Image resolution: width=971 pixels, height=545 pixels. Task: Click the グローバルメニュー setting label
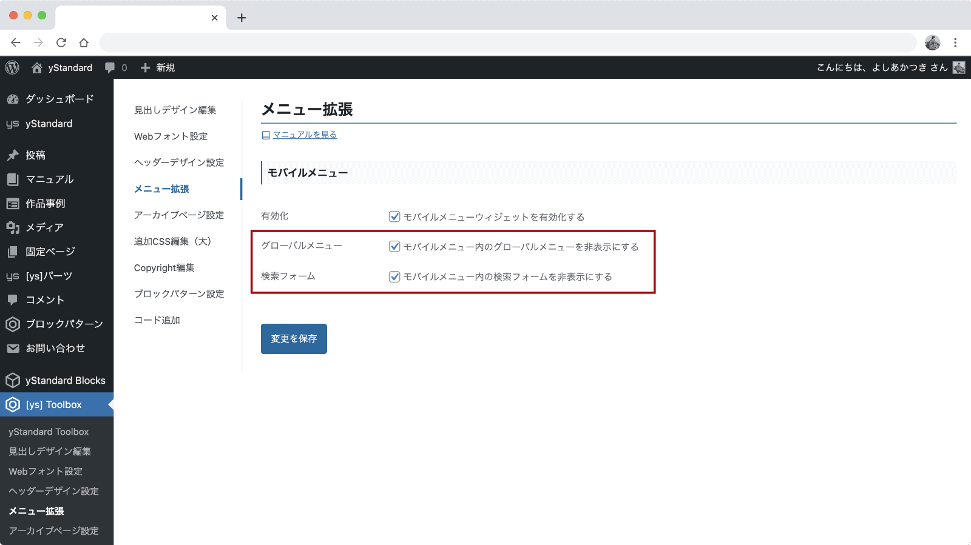(302, 246)
